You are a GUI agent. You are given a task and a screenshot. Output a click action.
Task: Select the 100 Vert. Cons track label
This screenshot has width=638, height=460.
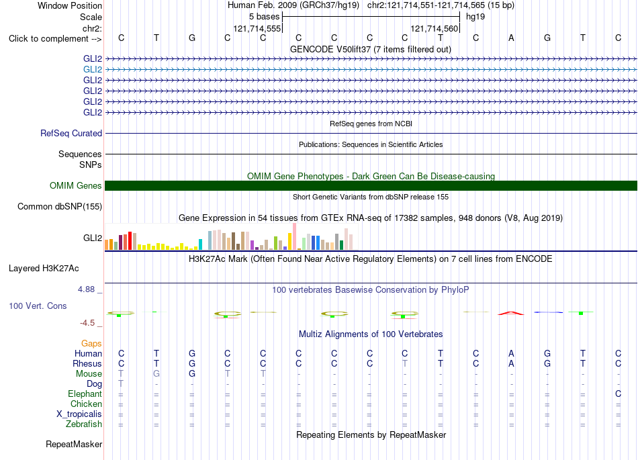(38, 306)
